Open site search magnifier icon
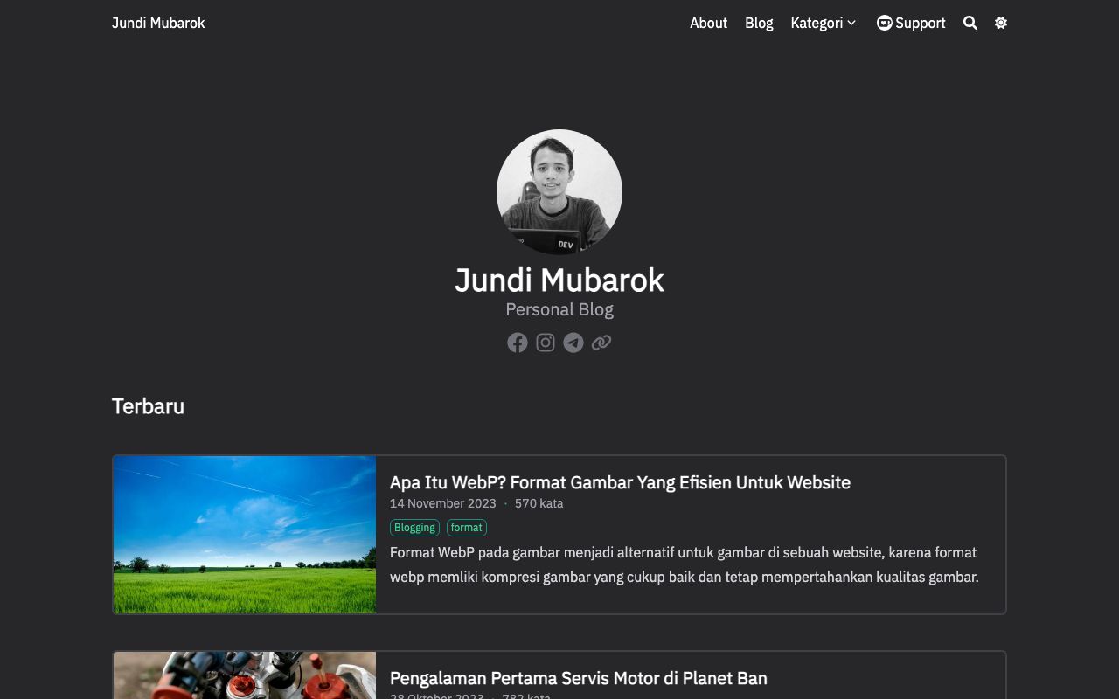The image size is (1119, 699). [970, 23]
